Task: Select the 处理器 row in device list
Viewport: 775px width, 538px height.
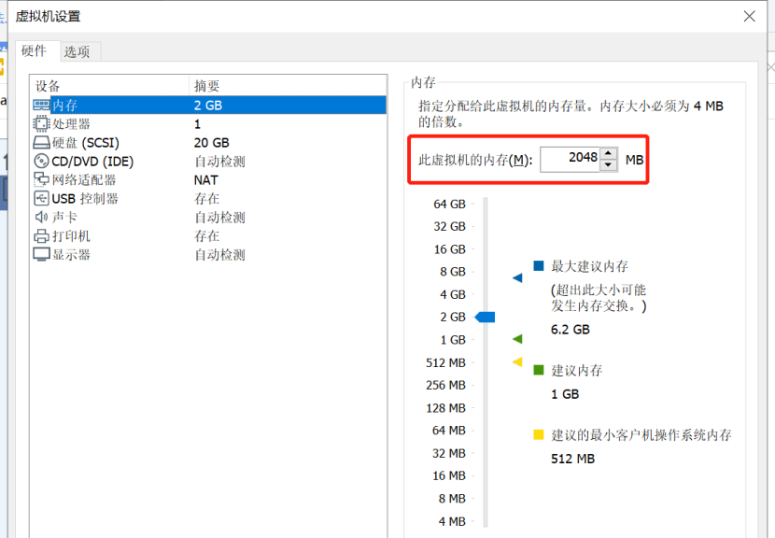Action: point(208,123)
